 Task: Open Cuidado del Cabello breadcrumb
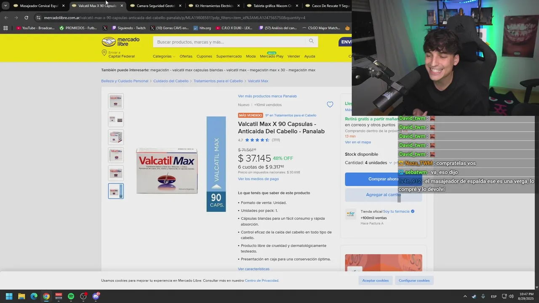(171, 81)
